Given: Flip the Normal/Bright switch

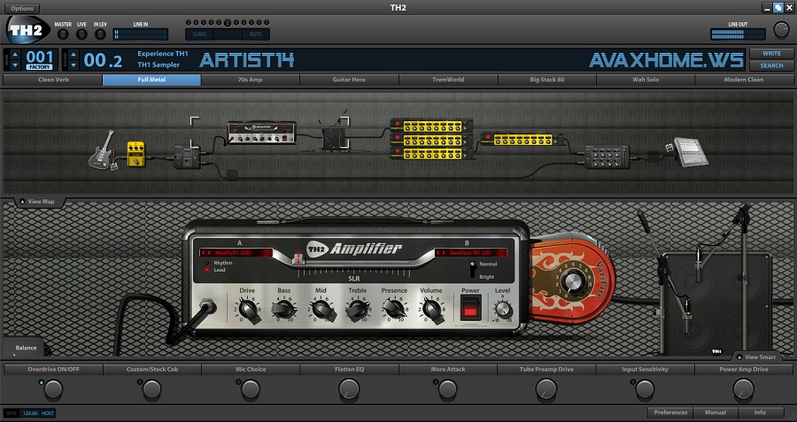Looking at the screenshot, I should coord(473,270).
